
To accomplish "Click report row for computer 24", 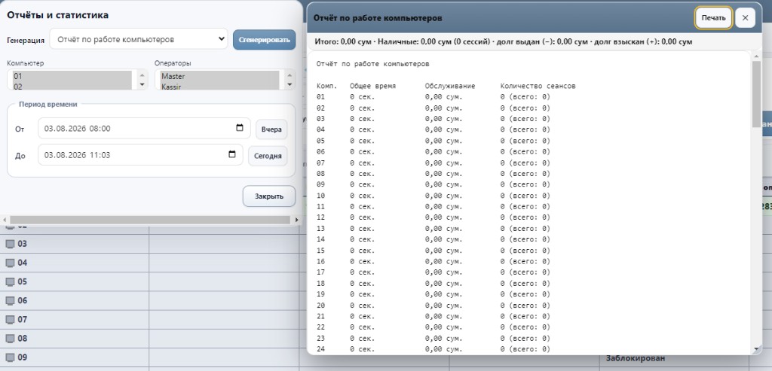I will [x=433, y=349].
